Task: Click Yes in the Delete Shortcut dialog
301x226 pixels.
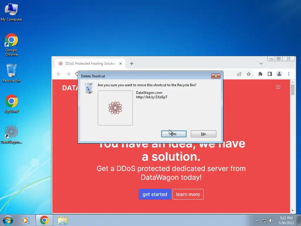Action: coord(174,134)
